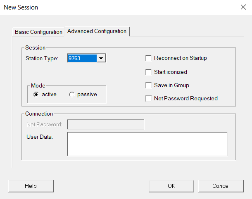Click the Start iconized label text
The height and width of the screenshot is (199, 252).
171,72
